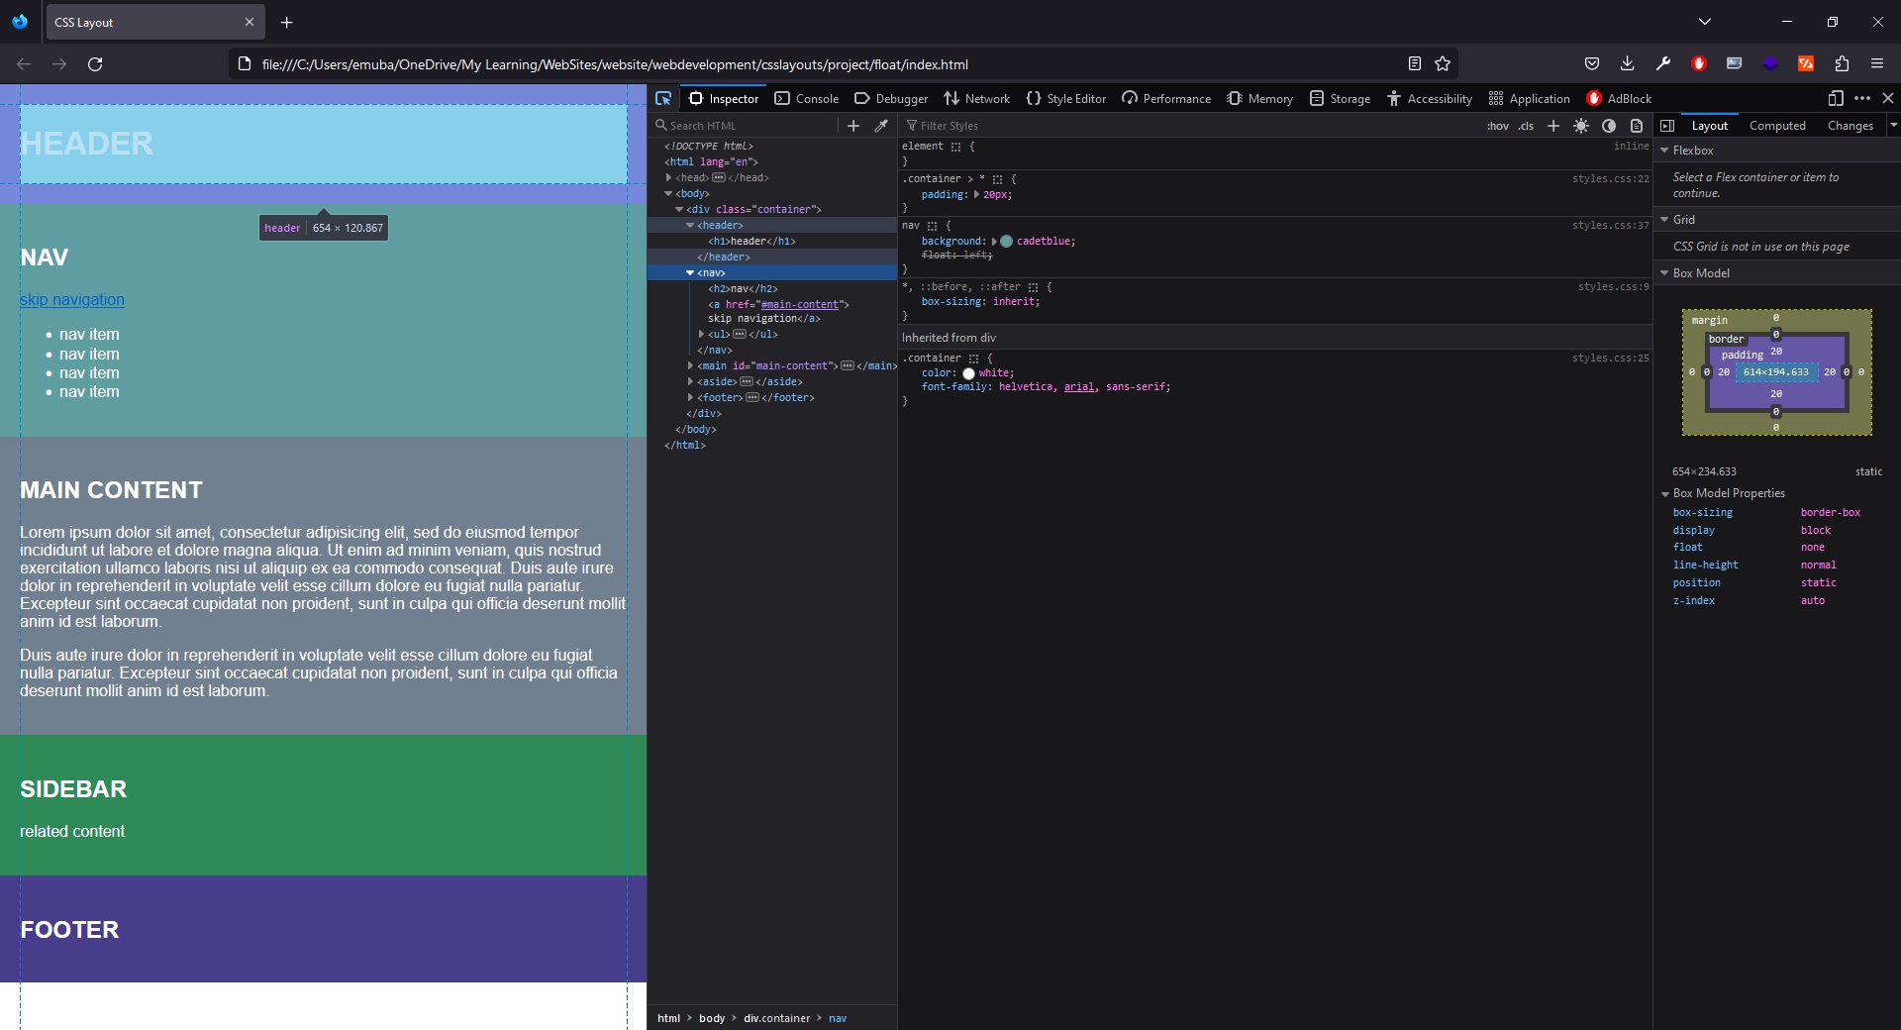Collapse Box Model Properties list

click(1664, 493)
